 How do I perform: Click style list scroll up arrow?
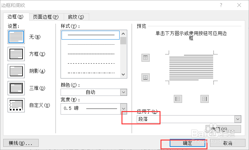(123, 34)
